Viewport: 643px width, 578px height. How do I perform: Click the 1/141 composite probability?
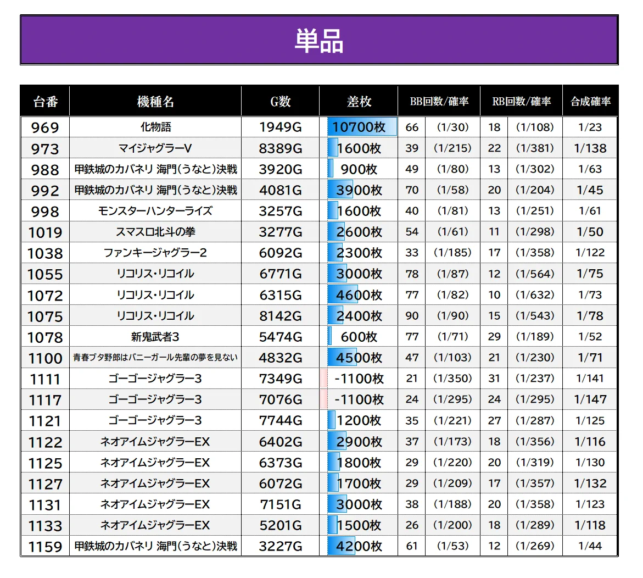click(590, 378)
